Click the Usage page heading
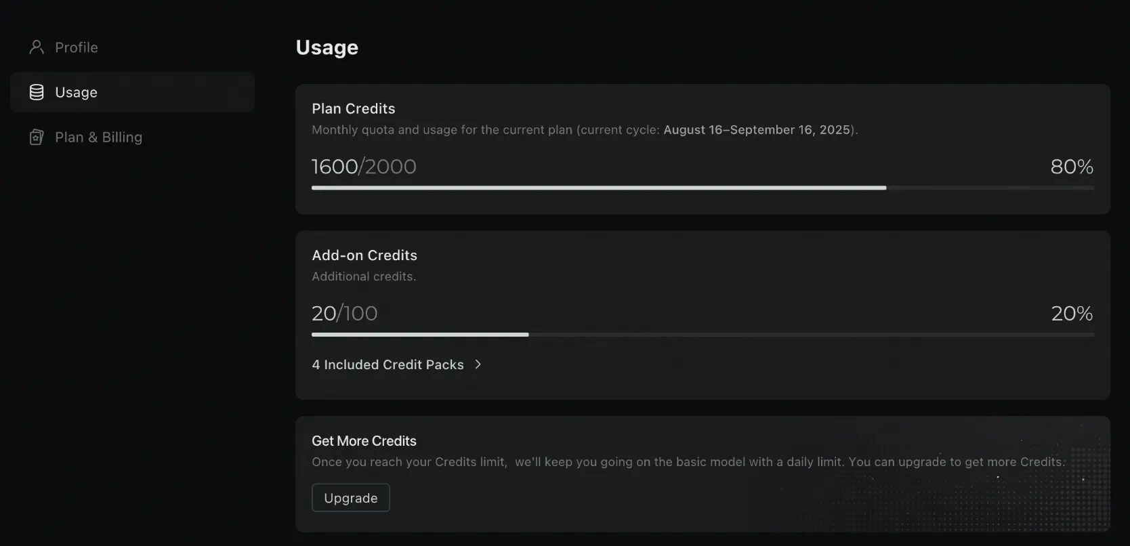The height and width of the screenshot is (546, 1130). 327,47
